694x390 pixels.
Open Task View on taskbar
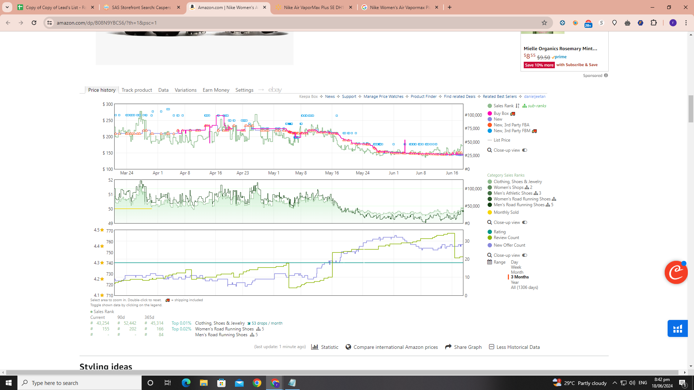[x=168, y=383]
